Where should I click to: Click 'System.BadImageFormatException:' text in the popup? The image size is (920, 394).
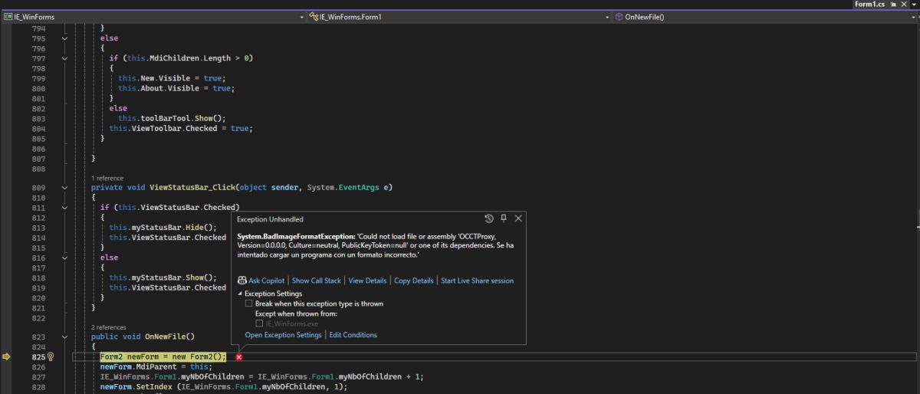pos(296,236)
